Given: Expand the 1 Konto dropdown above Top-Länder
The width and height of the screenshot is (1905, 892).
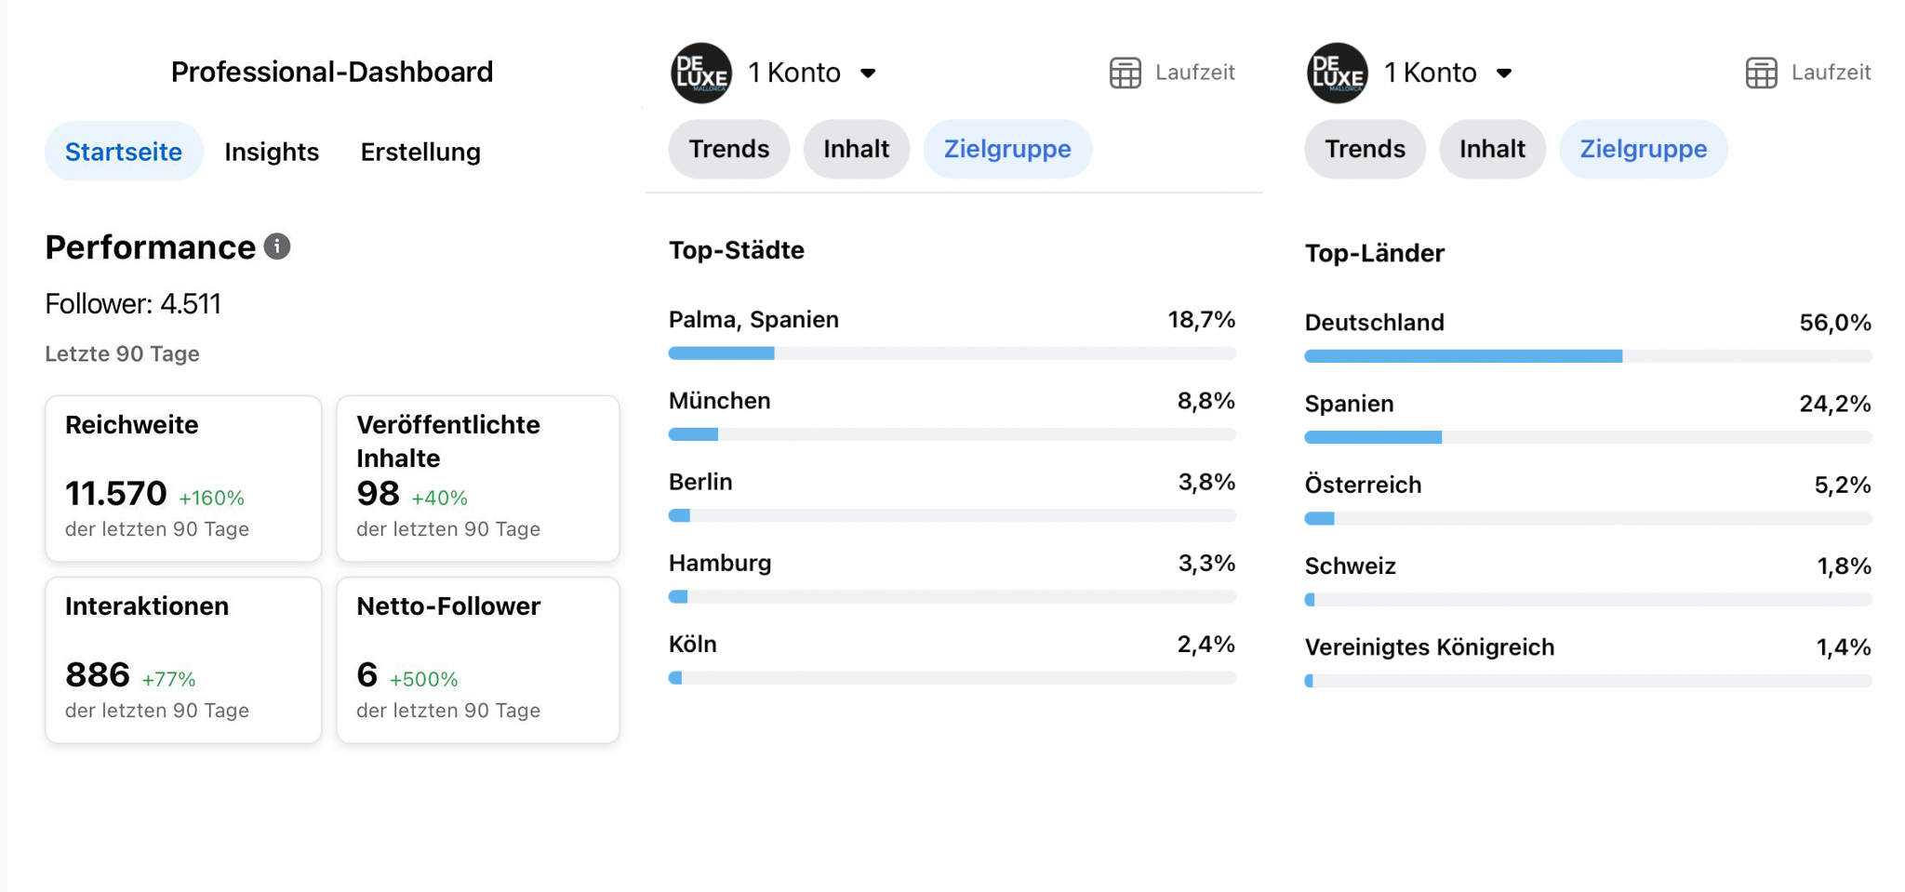Looking at the screenshot, I should point(1503,73).
